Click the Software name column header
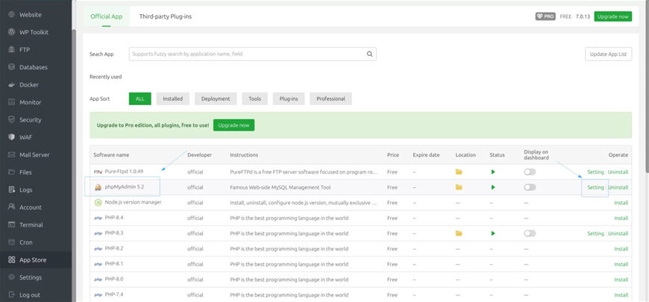 point(111,154)
